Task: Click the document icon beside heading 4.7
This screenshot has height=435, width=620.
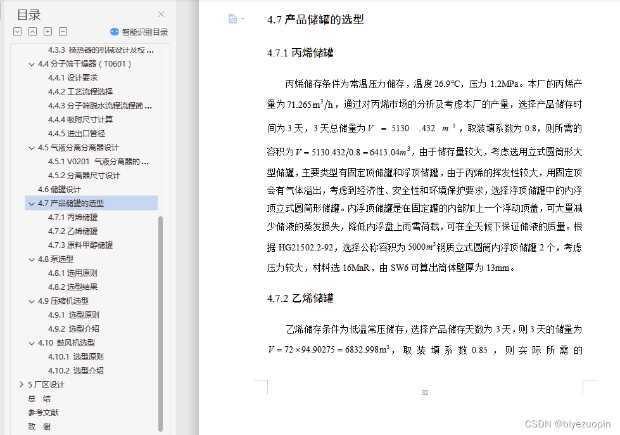Action: (231, 19)
